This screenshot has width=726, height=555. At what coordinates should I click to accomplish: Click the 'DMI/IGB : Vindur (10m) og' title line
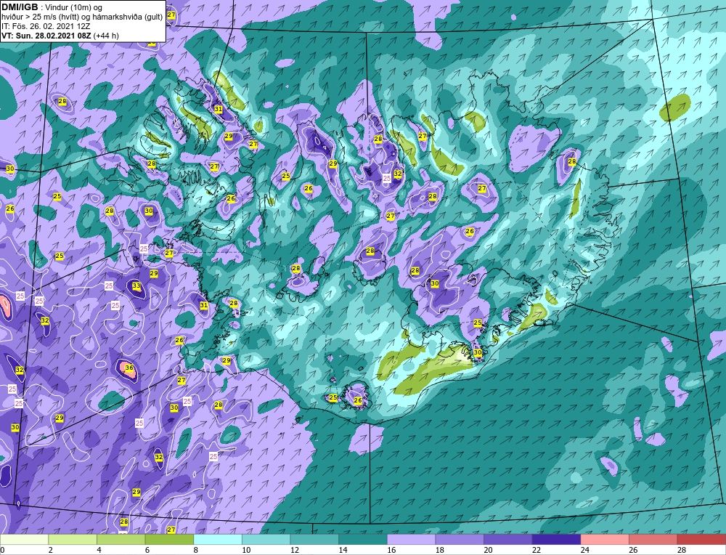coord(52,7)
